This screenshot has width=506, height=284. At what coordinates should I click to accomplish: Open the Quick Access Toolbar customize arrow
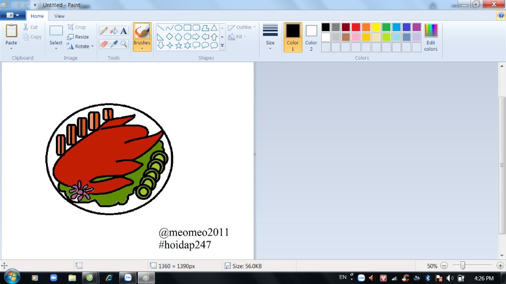(35, 5)
